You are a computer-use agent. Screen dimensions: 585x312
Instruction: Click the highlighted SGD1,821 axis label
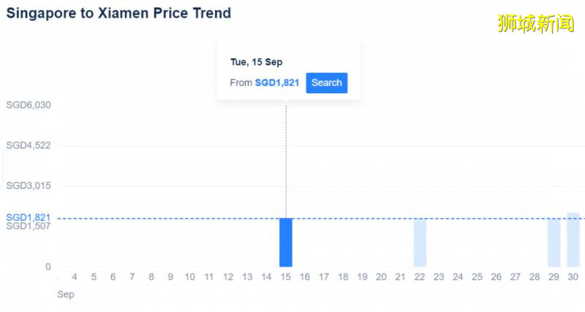[28, 218]
